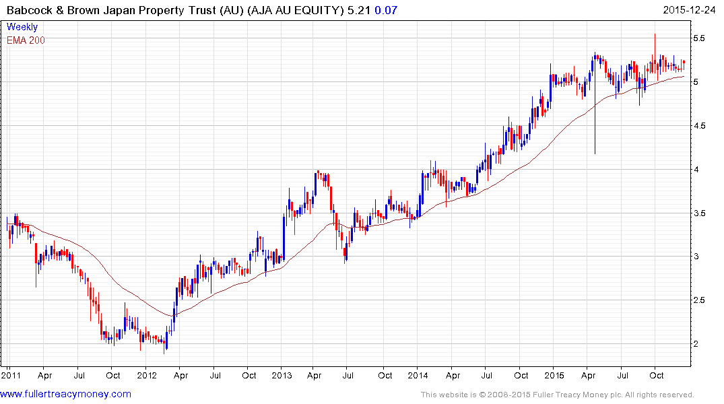Screen dimensions: 724x404
Task: Click the Weekly timeframe label
Action: [x=22, y=27]
